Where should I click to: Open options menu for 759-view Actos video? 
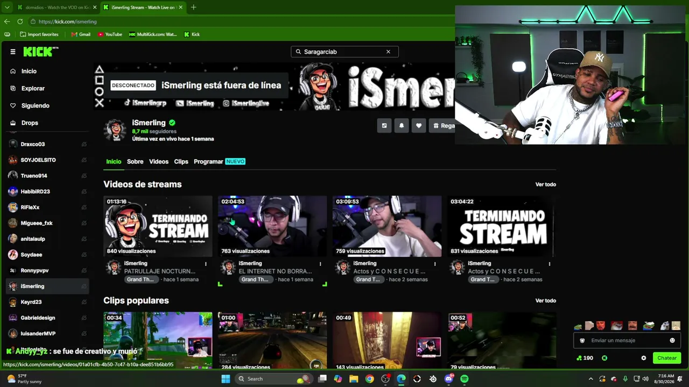click(435, 264)
